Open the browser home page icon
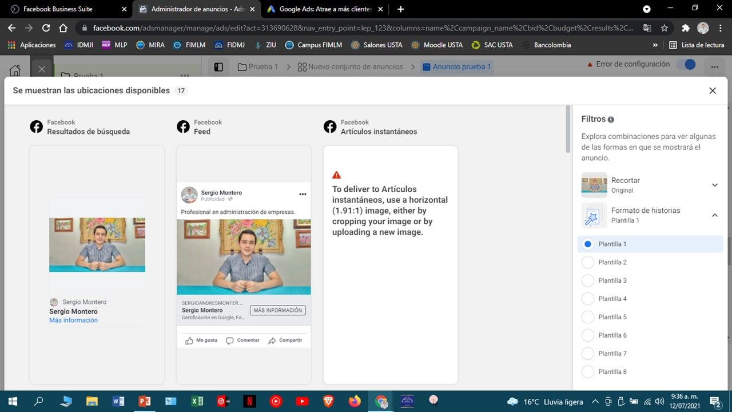The image size is (732, 412). (x=63, y=27)
